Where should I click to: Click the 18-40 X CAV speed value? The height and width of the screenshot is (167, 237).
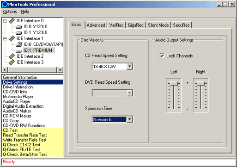(104, 67)
